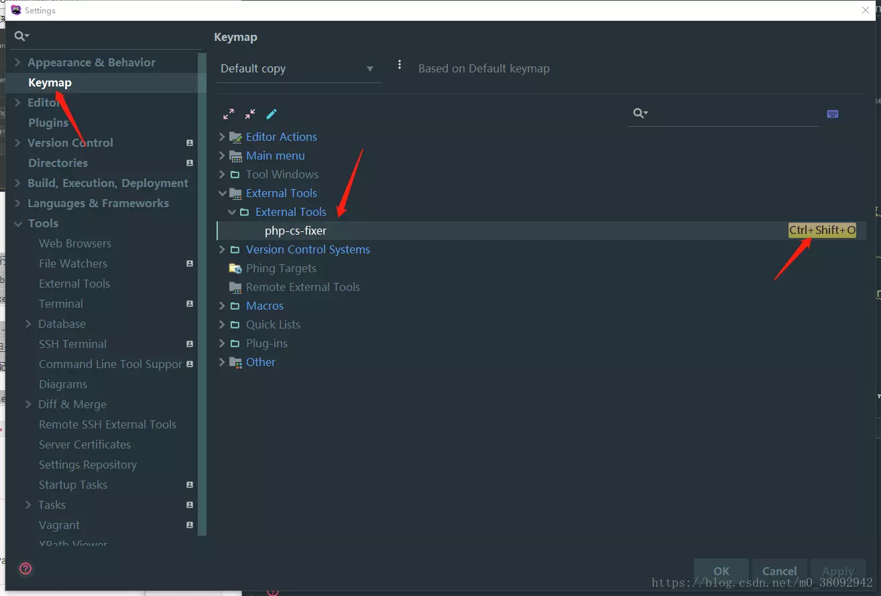The image size is (881, 596).
Task: Click the Other folder icon
Action: [x=235, y=362]
